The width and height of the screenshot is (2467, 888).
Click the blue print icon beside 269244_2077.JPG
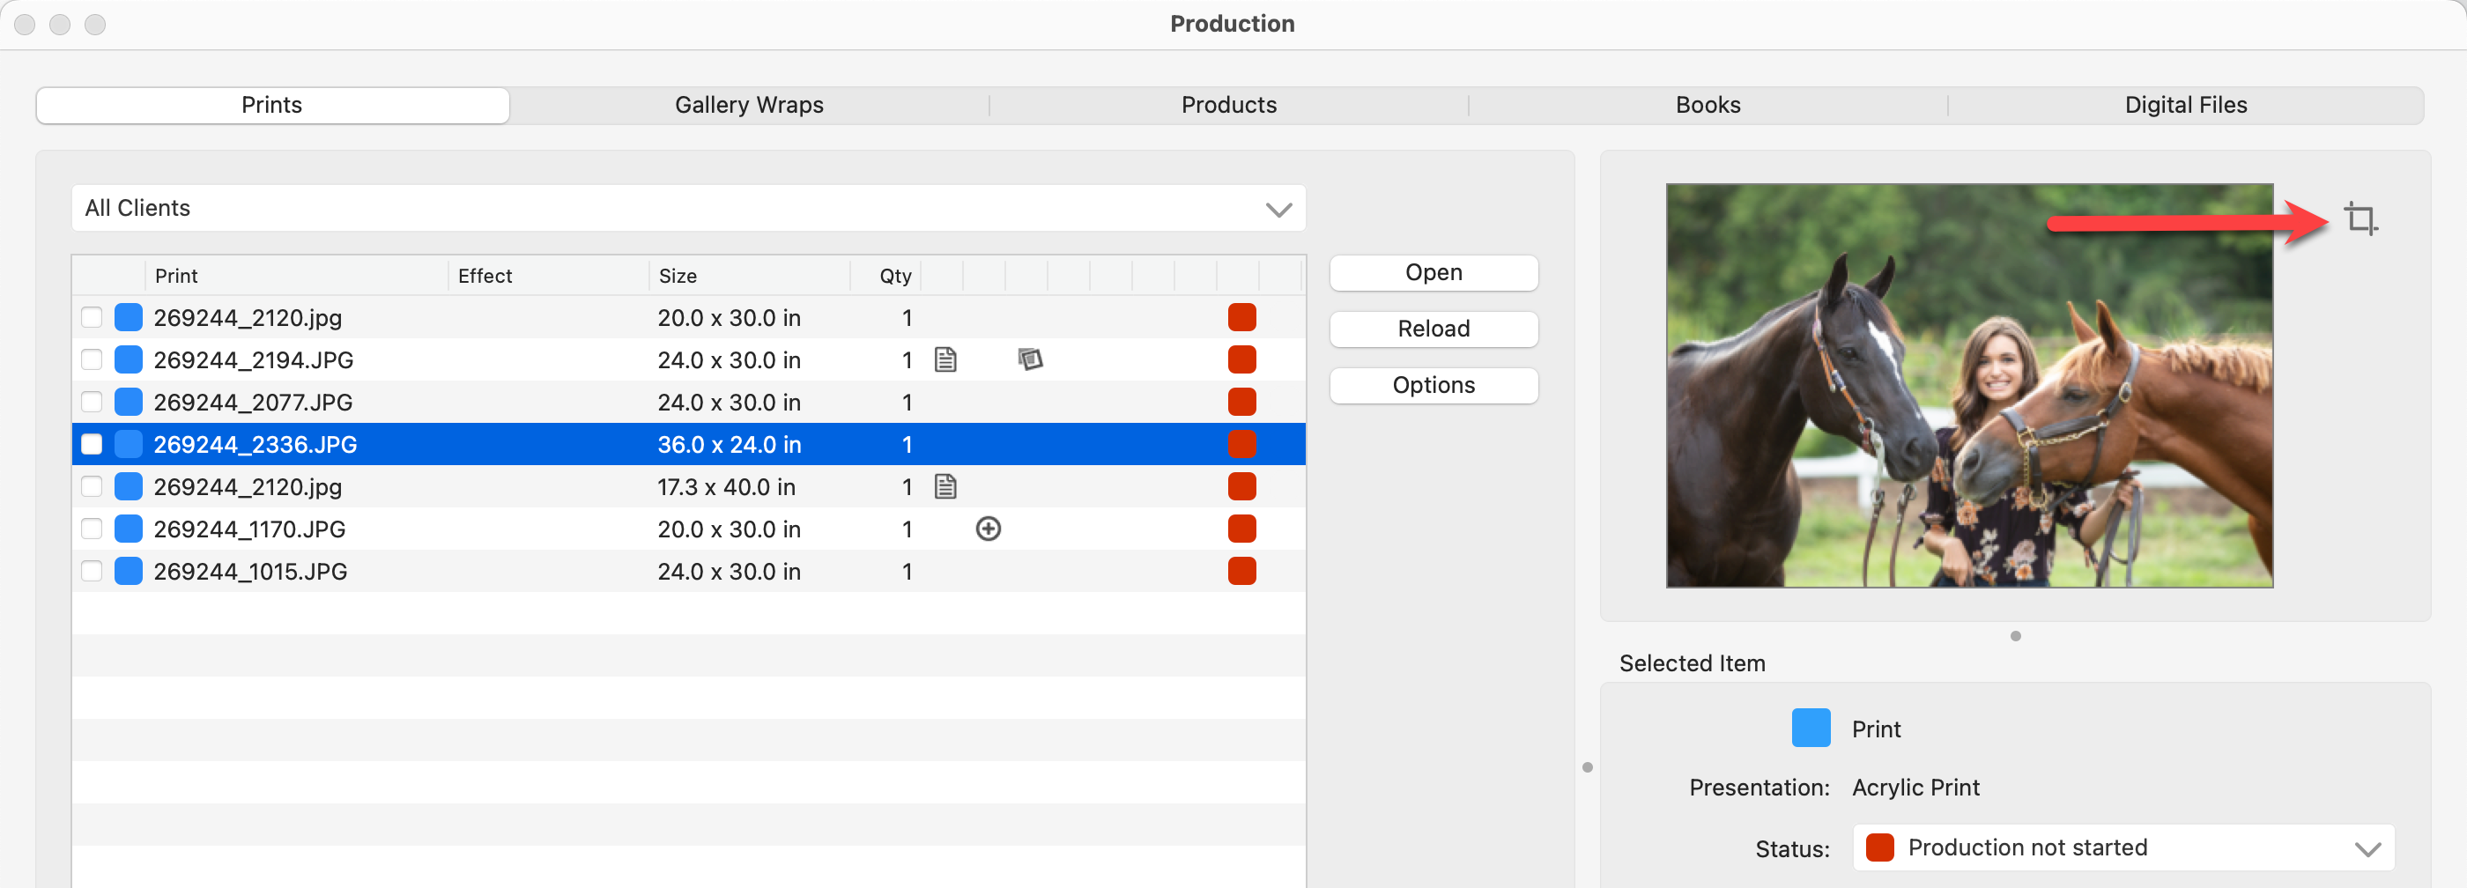pos(129,403)
